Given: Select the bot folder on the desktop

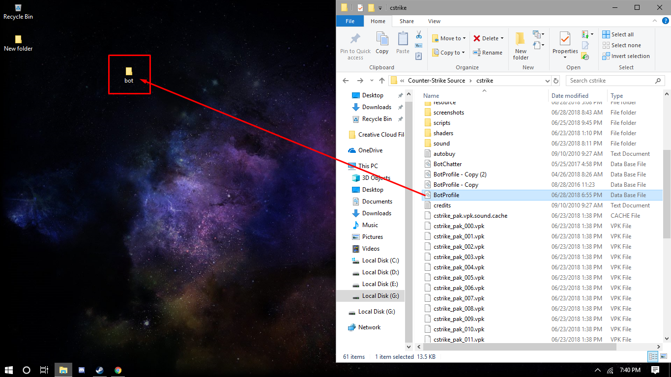Looking at the screenshot, I should 129,75.
